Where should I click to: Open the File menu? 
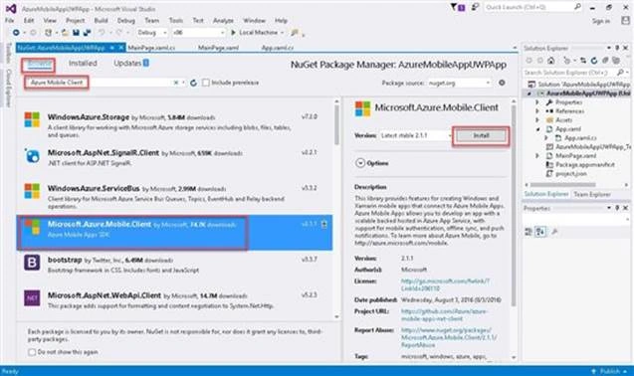(x=10, y=20)
